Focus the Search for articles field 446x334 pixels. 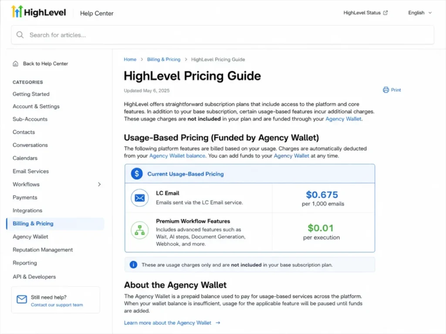point(223,35)
